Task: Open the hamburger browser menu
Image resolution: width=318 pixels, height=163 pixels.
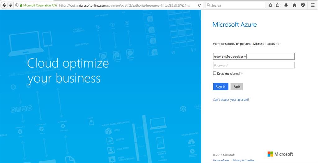Action: (x=313, y=5)
